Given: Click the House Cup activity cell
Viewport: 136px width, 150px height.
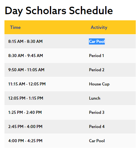Looking at the screenshot, I should tap(99, 84).
